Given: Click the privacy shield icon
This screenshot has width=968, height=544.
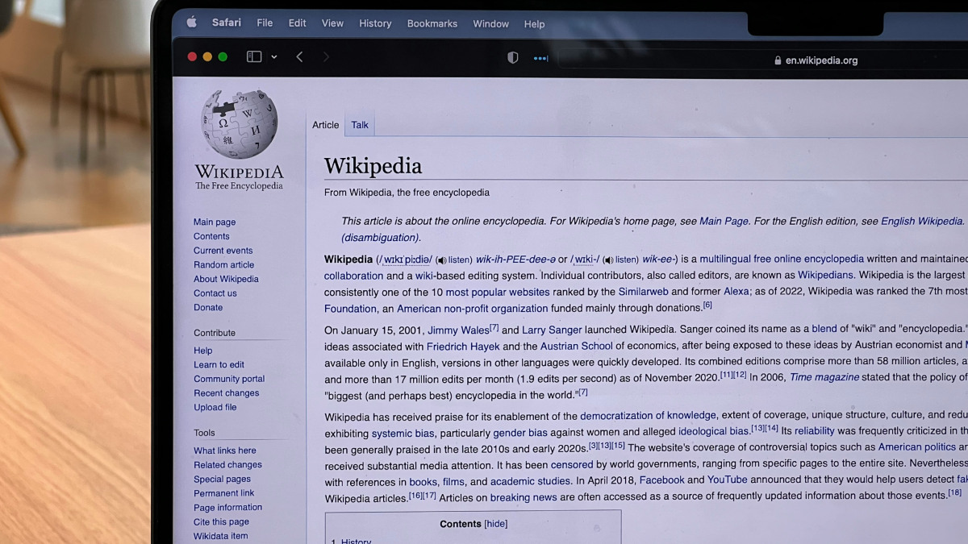Looking at the screenshot, I should [512, 58].
